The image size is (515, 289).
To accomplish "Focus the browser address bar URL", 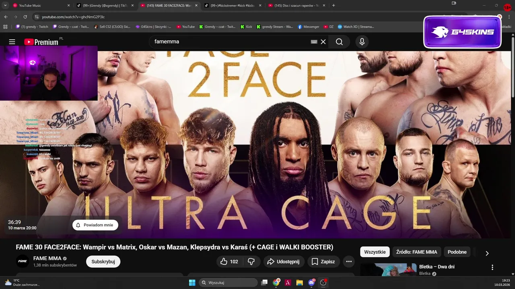I will click(73, 17).
